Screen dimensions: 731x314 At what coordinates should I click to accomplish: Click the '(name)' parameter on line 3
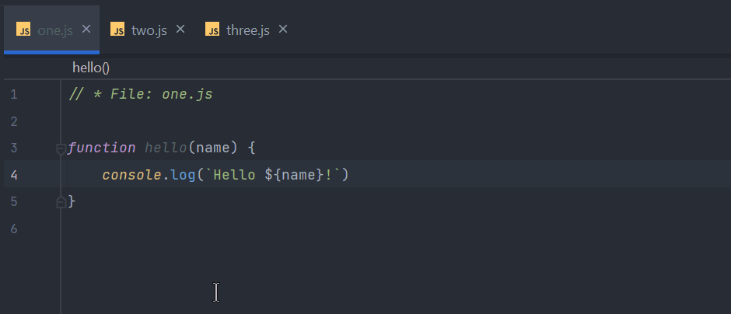[213, 148]
